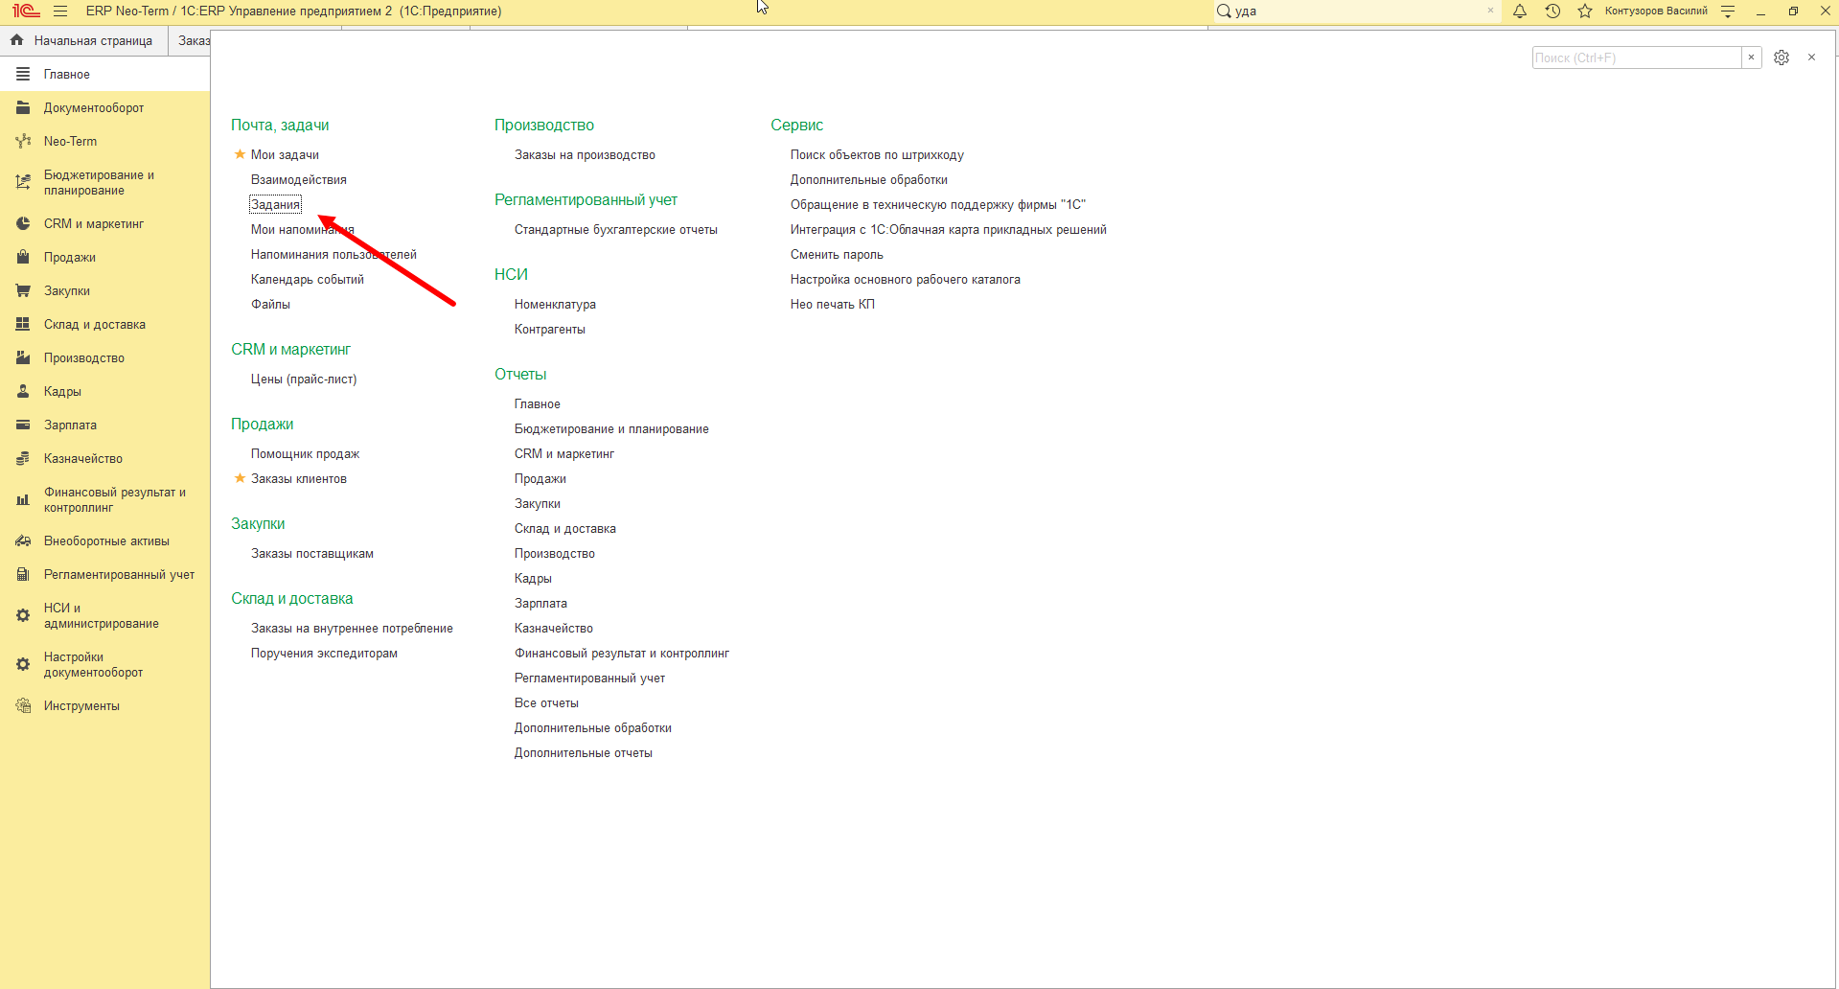1839x989 pixels.
Task: Click the settings gear near search field
Action: tap(1782, 57)
